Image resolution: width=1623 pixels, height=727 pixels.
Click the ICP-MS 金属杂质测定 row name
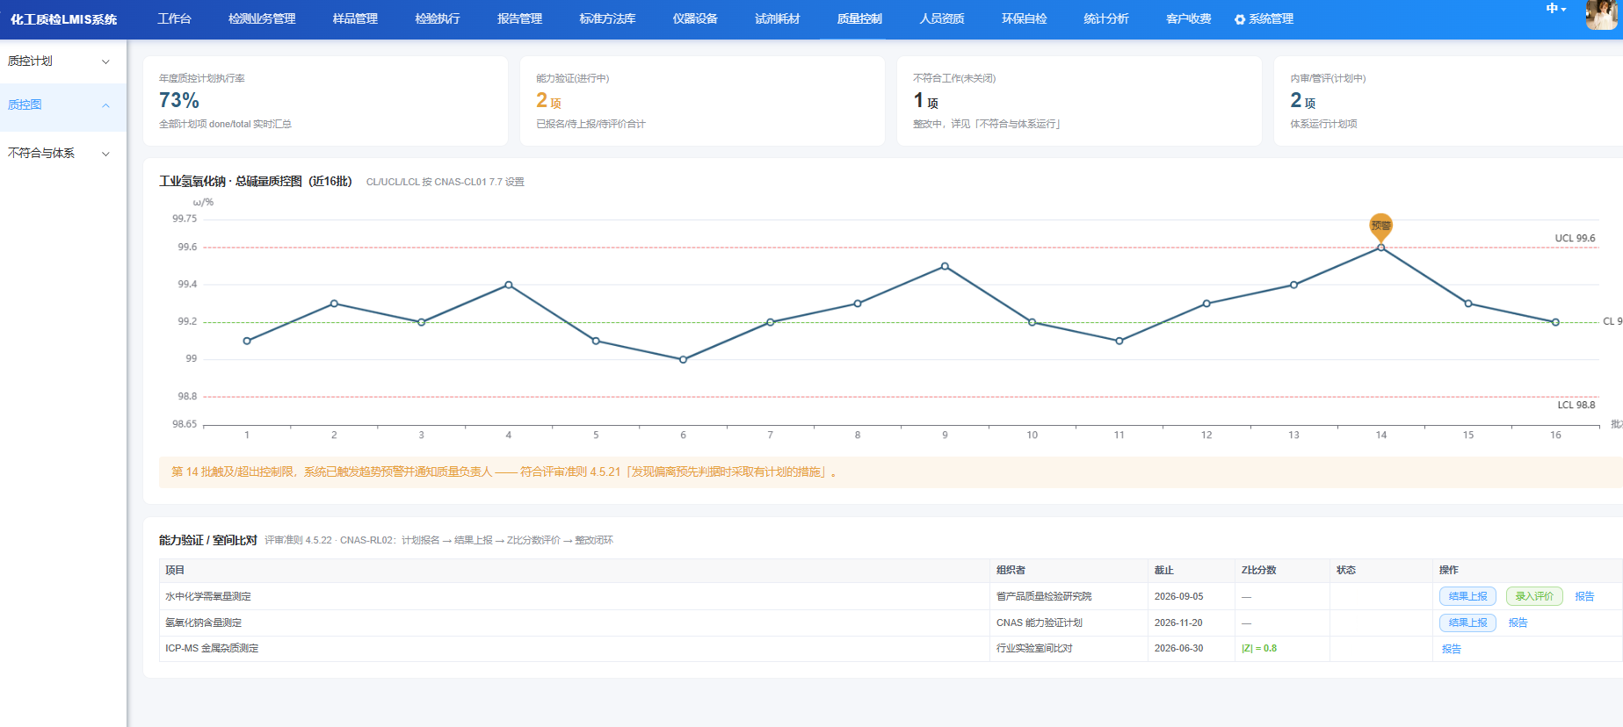(212, 648)
